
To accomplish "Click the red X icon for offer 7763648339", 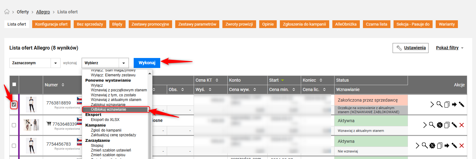I will tap(462, 125).
